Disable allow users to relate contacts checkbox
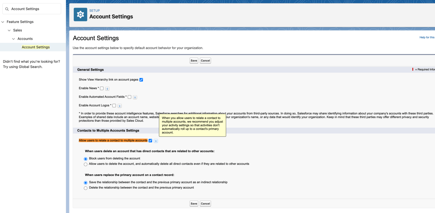This screenshot has height=213, width=435. tap(150, 140)
